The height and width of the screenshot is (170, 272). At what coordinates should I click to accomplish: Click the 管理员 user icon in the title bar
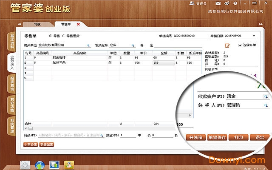[x=192, y=3]
